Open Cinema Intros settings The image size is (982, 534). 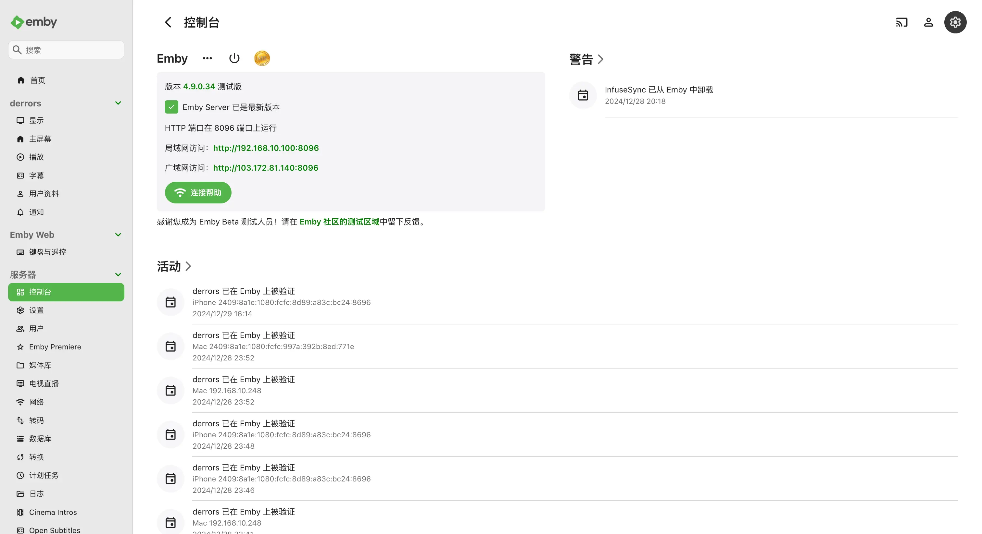coord(66,512)
